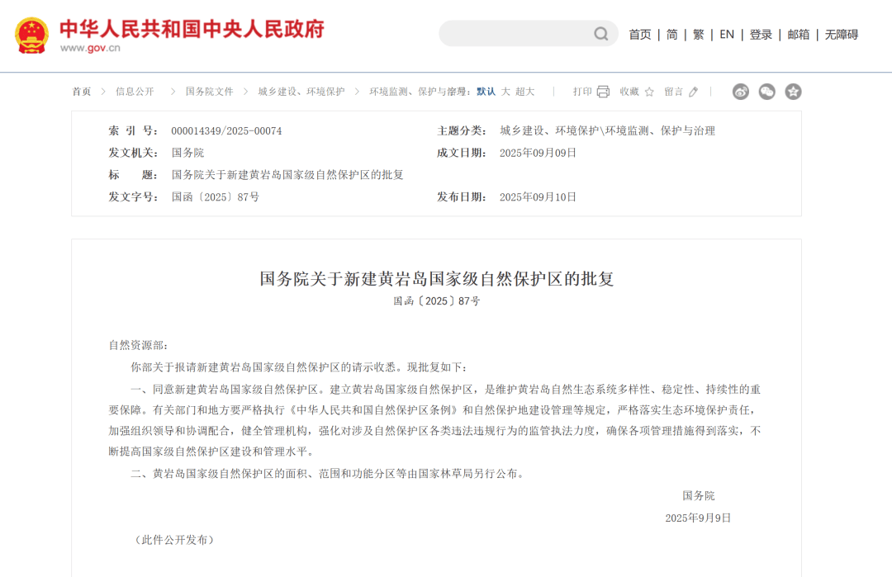This screenshot has height=577, width=892.
Task: Select the 大 font size option
Action: coord(506,92)
